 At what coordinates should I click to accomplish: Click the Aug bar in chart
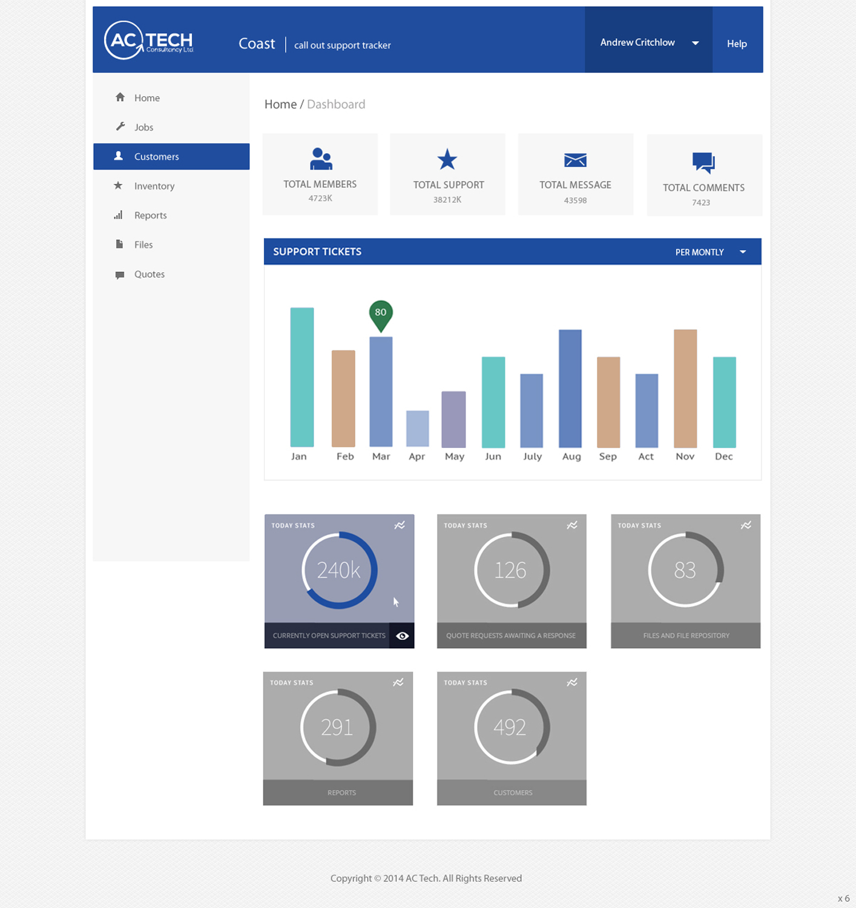point(570,389)
